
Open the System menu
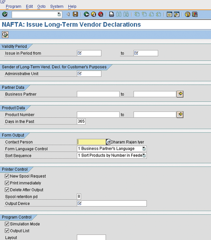pyautogui.click(x=57, y=6)
